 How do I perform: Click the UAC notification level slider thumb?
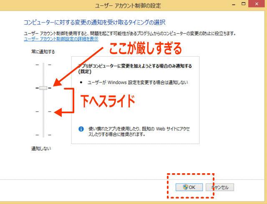[x=43, y=88]
